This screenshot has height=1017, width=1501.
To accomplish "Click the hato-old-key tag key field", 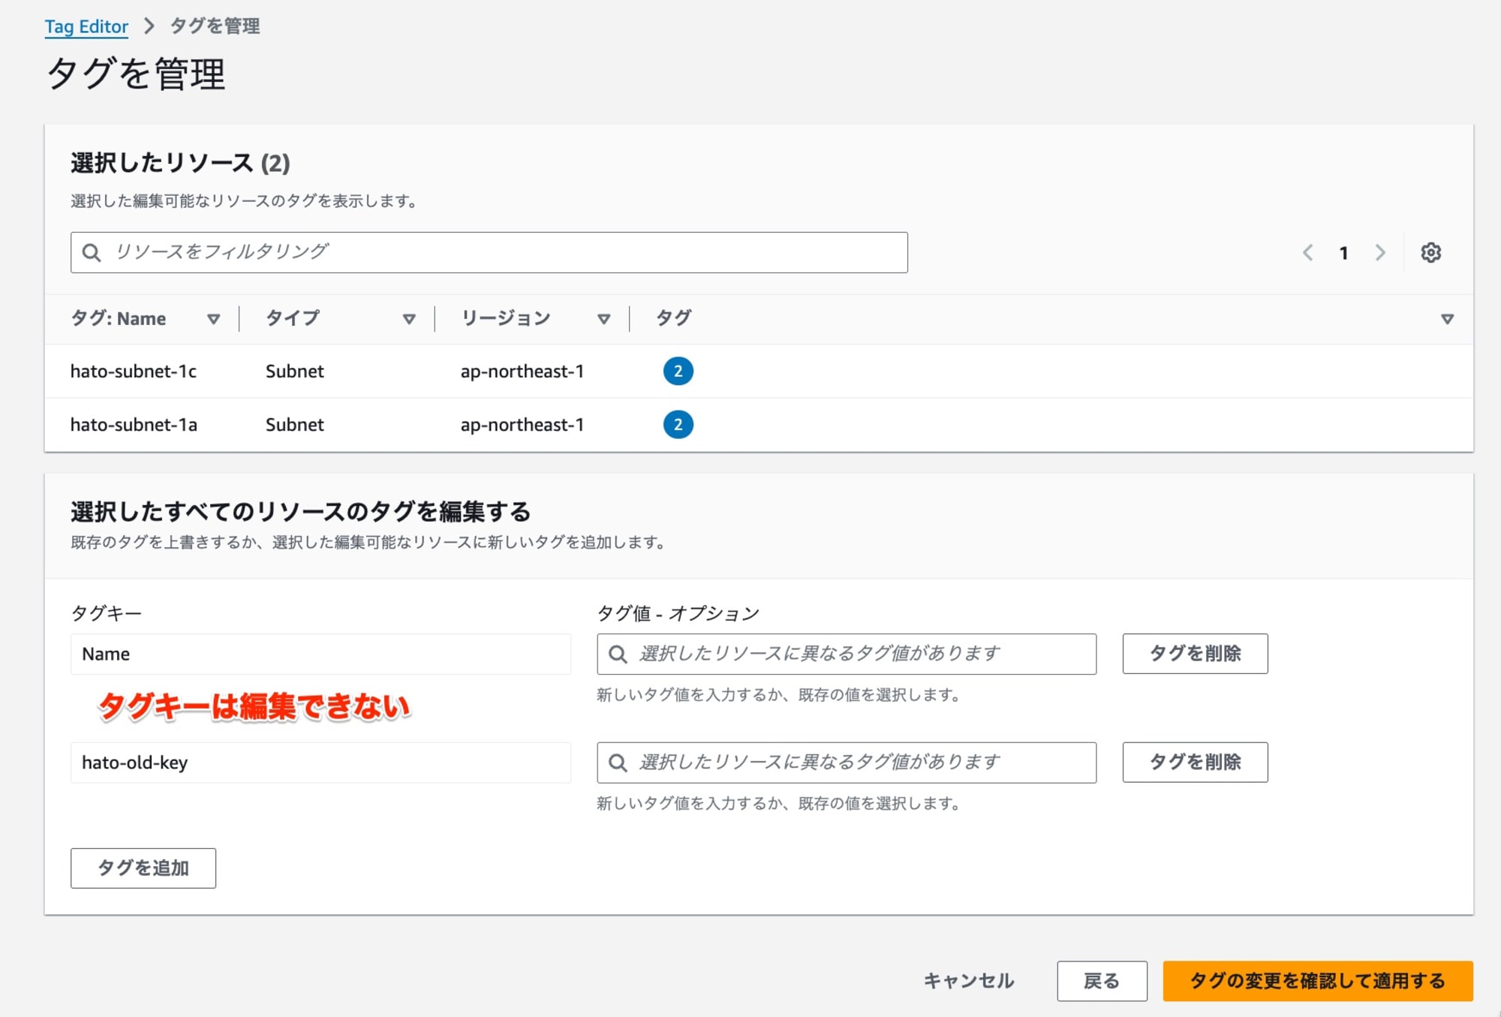I will (x=320, y=763).
